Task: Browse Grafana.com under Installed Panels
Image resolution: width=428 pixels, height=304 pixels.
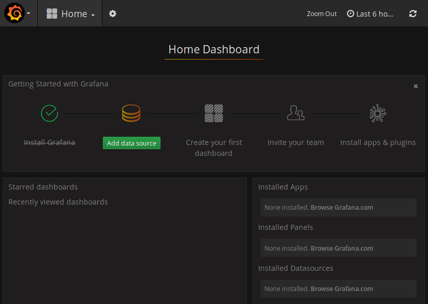Action: (342, 248)
